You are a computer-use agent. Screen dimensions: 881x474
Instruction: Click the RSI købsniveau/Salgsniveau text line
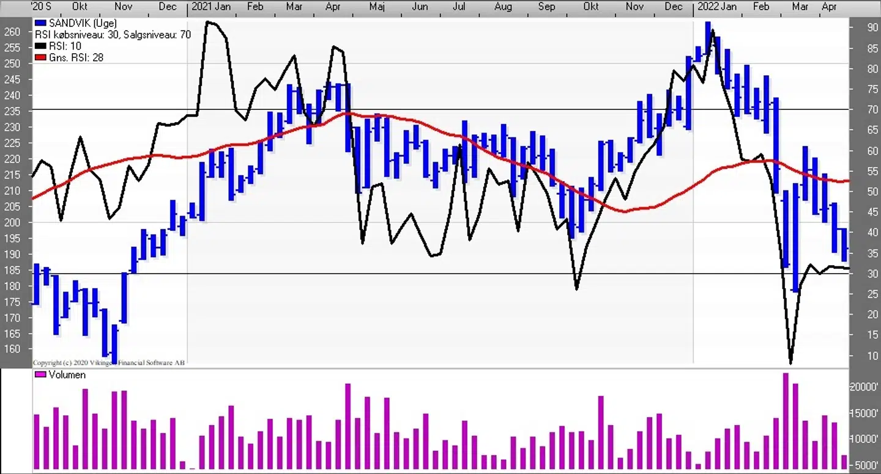point(113,35)
